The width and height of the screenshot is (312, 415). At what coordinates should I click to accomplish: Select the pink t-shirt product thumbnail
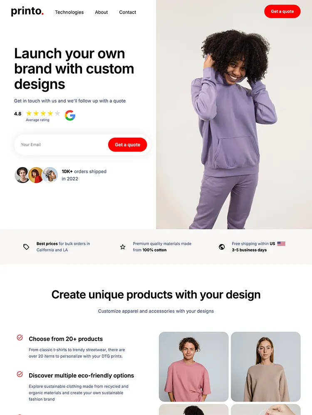193,367
